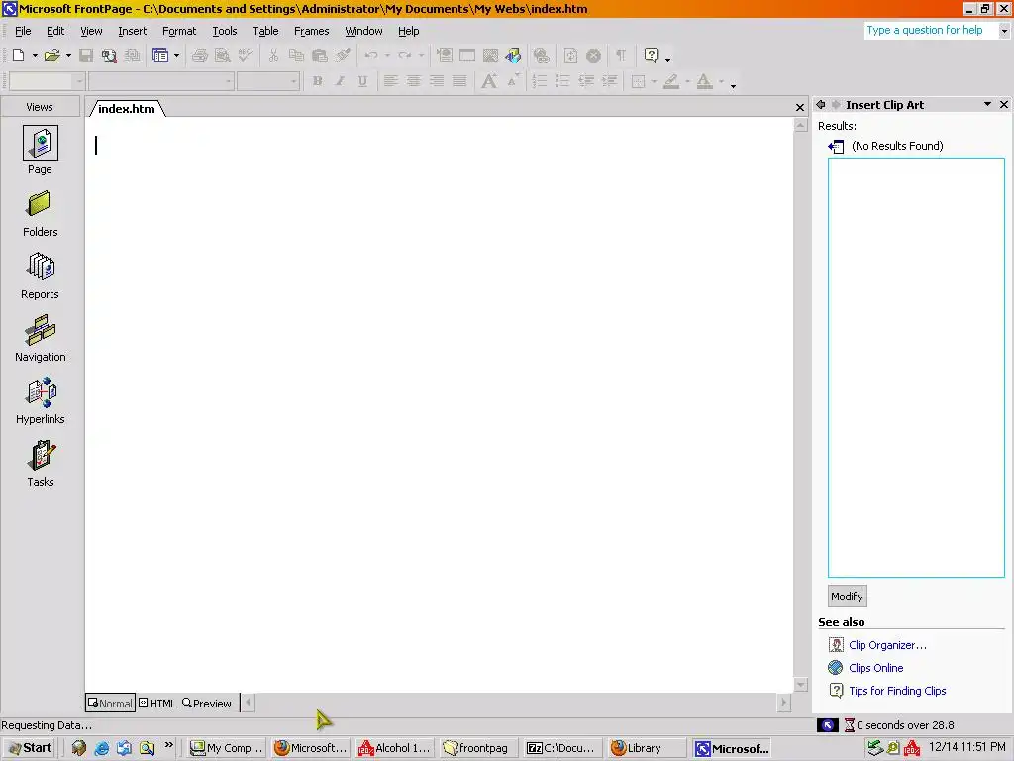
Task: Click the Insert Hyperlink globe icon
Action: (x=542, y=55)
